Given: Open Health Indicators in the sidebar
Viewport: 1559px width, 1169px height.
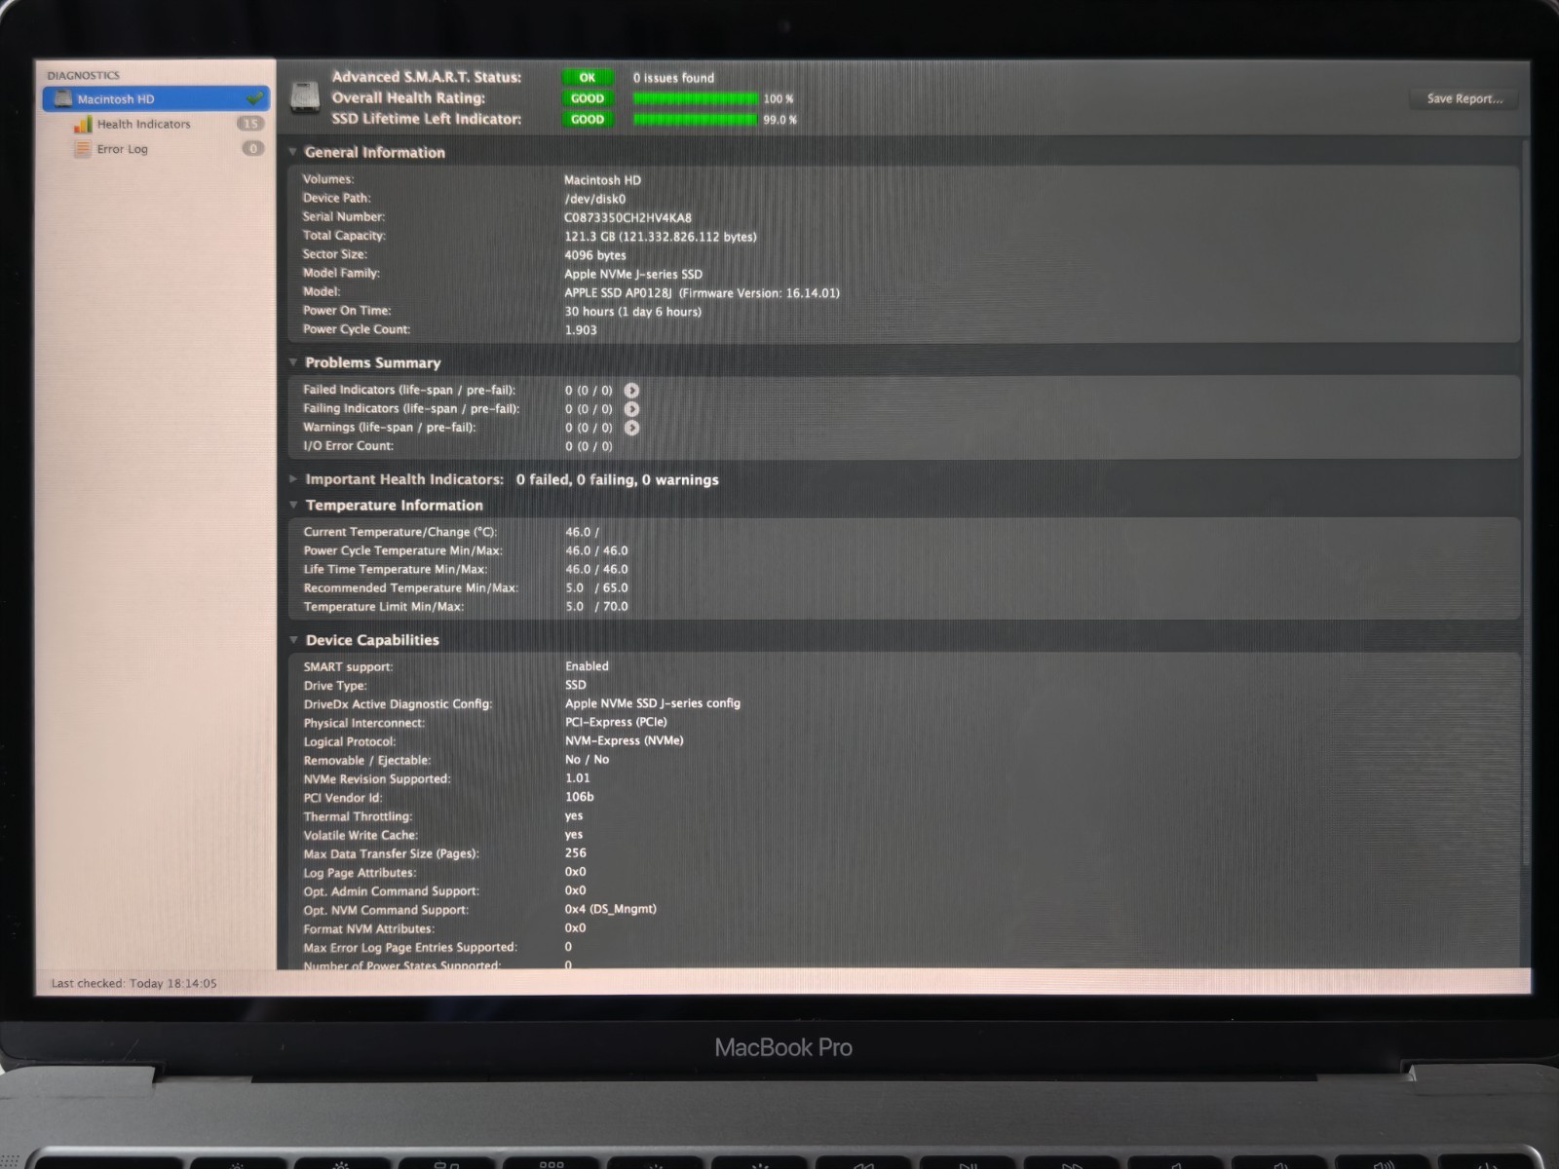Looking at the screenshot, I should pyautogui.click(x=143, y=124).
